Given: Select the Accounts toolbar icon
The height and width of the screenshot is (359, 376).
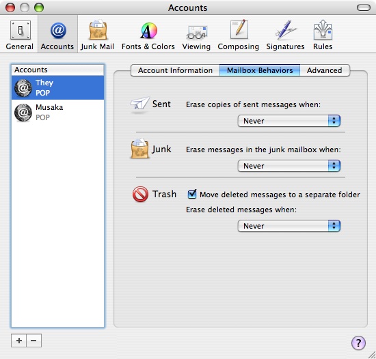Looking at the screenshot, I should point(57,35).
